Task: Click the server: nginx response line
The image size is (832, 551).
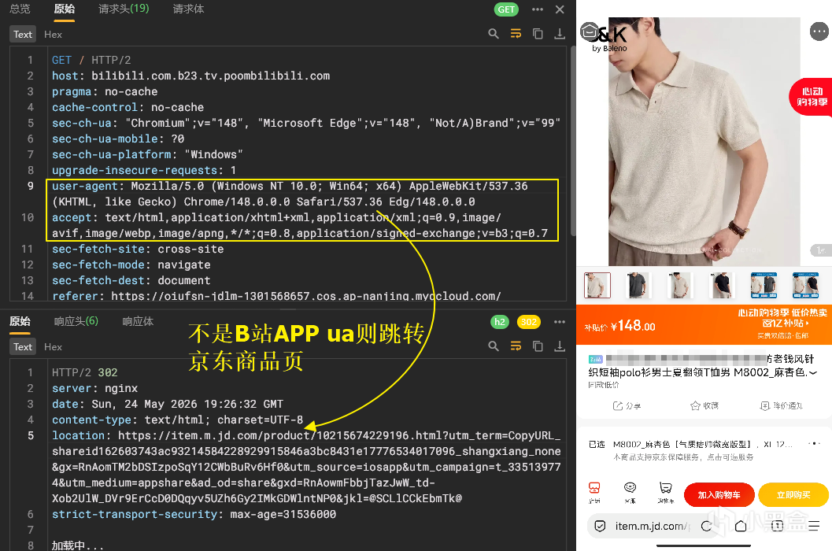Action: [x=95, y=388]
